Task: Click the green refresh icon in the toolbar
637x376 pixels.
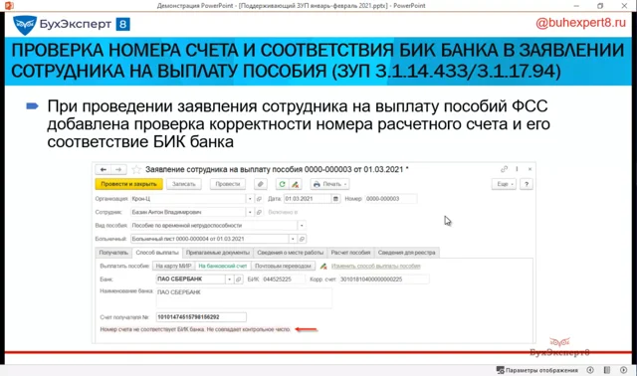Action: [x=282, y=184]
